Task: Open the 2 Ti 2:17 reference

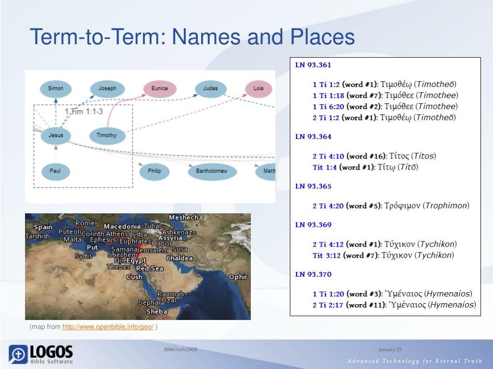Action: point(327,305)
